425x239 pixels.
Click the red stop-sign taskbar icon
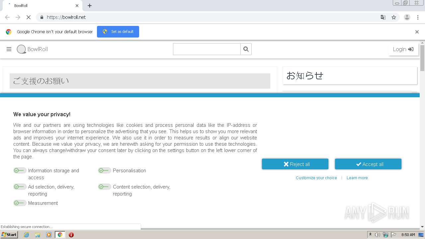click(71, 235)
